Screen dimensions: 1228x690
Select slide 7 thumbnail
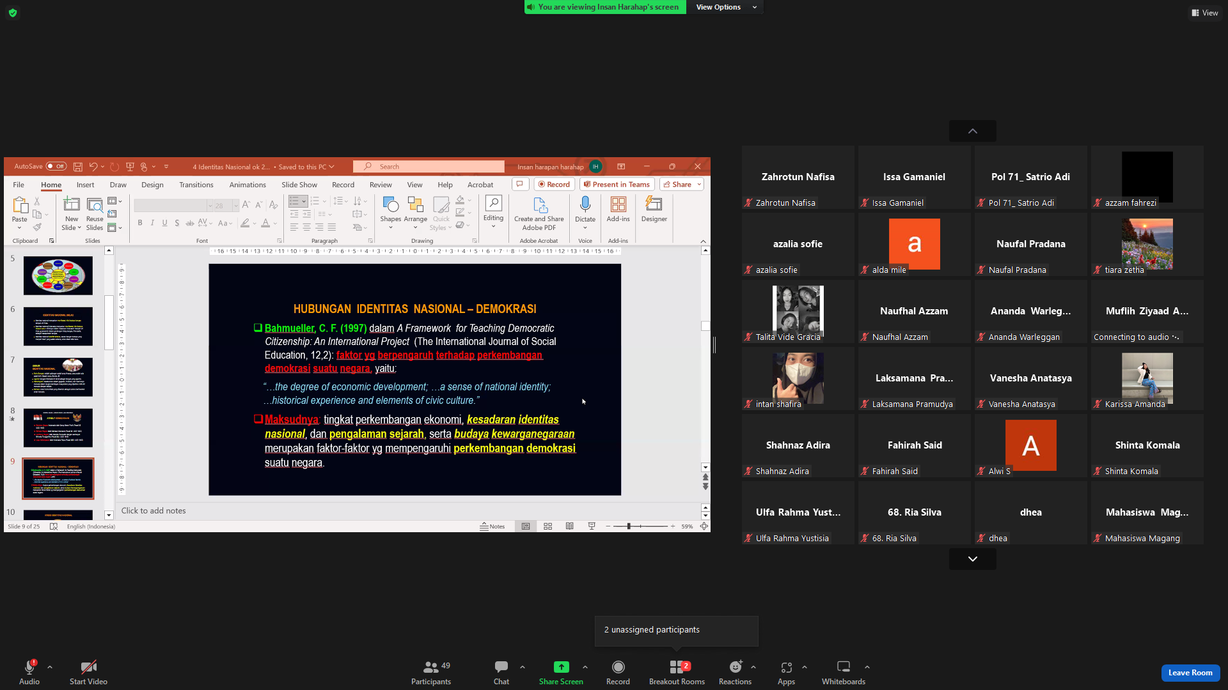tap(58, 377)
